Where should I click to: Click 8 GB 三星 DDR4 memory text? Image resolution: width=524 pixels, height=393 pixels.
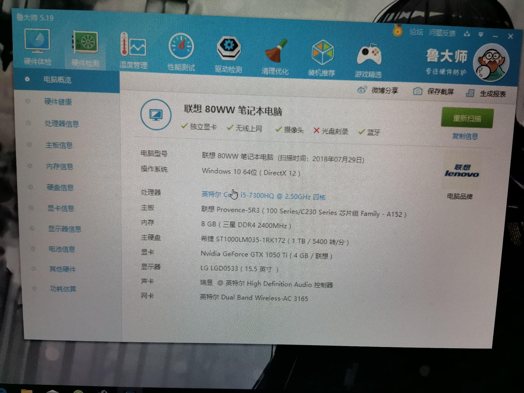click(246, 225)
